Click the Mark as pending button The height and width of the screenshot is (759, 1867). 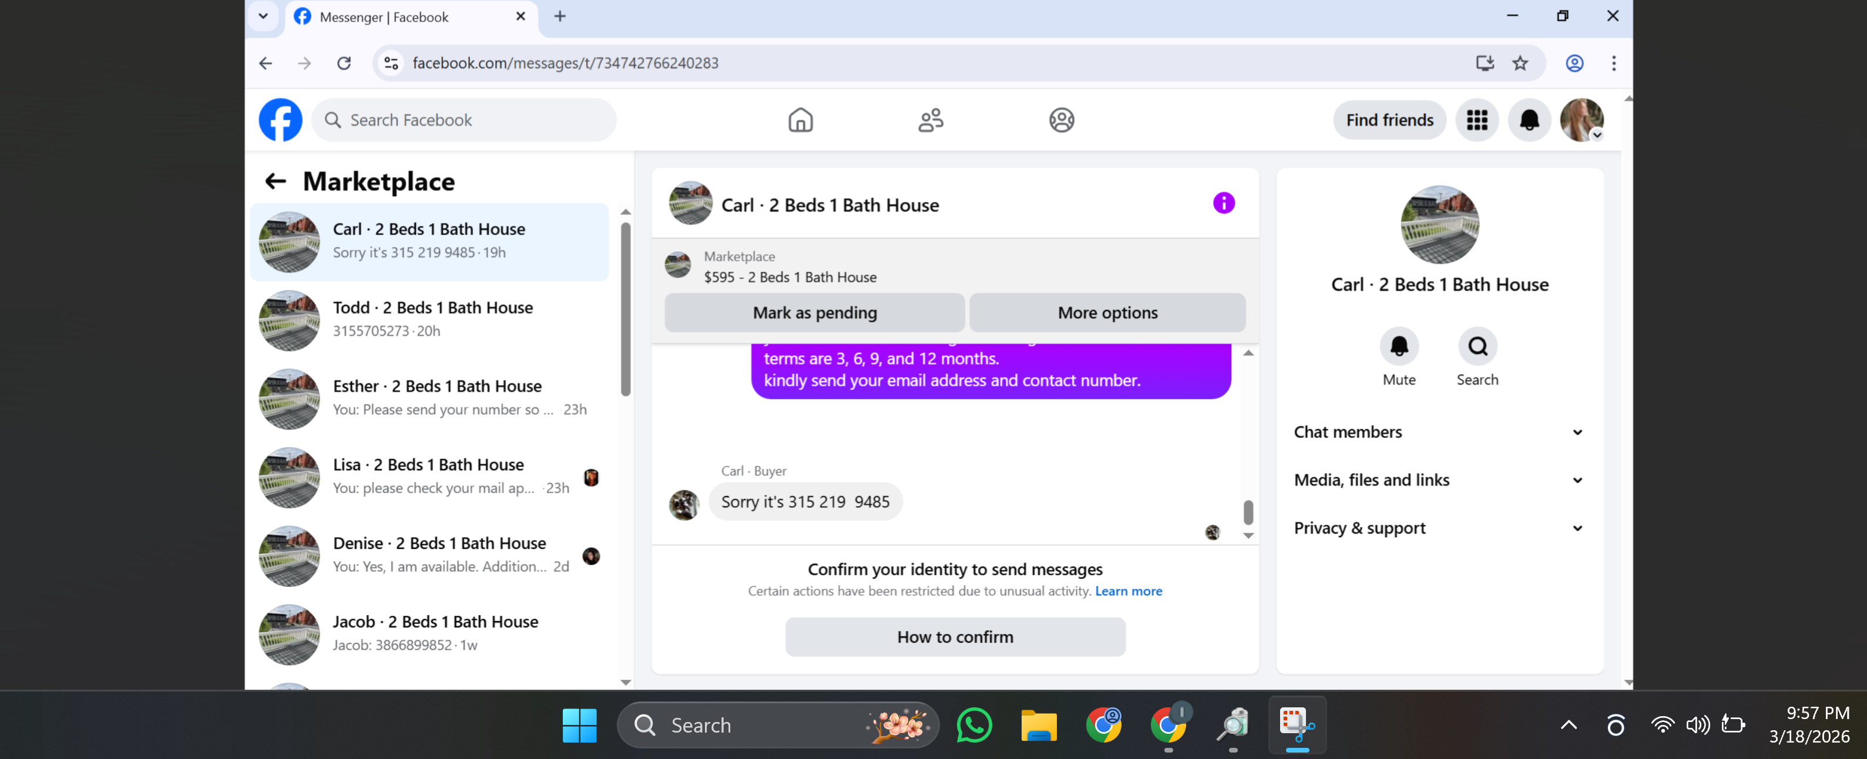814,313
